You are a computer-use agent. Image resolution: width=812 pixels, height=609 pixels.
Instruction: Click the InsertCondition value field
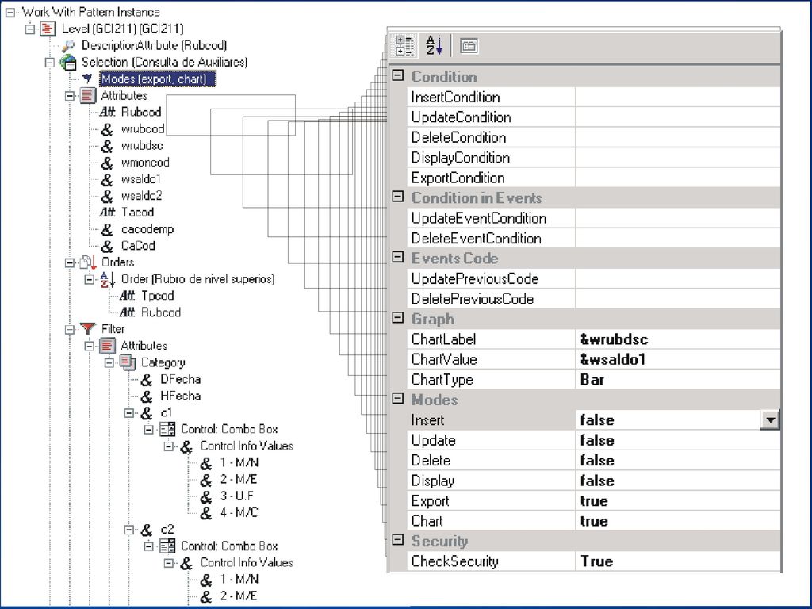[677, 97]
